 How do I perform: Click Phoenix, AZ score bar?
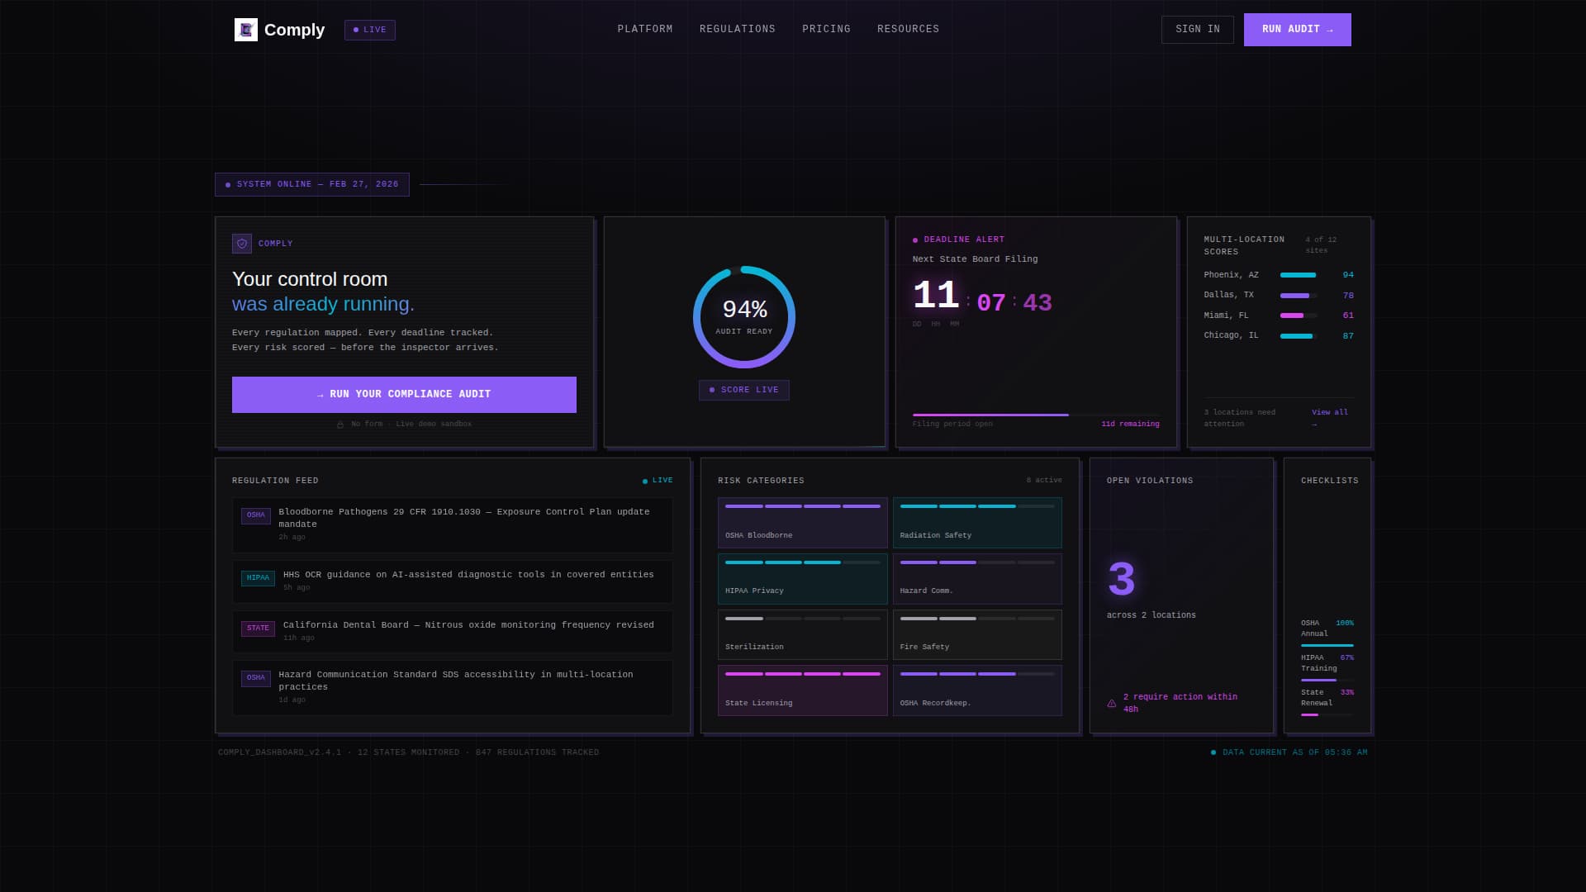[1299, 275]
